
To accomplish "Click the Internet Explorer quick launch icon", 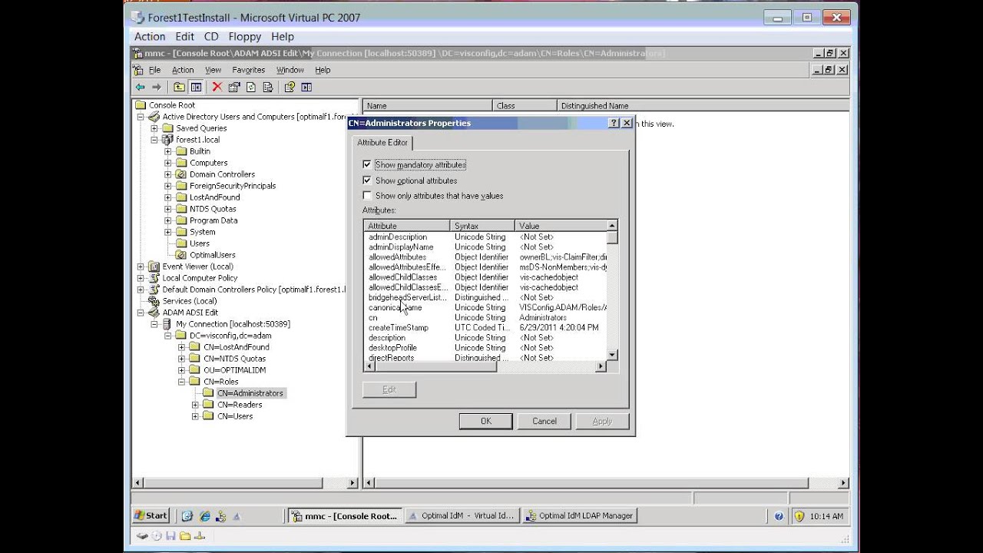I will click(204, 516).
